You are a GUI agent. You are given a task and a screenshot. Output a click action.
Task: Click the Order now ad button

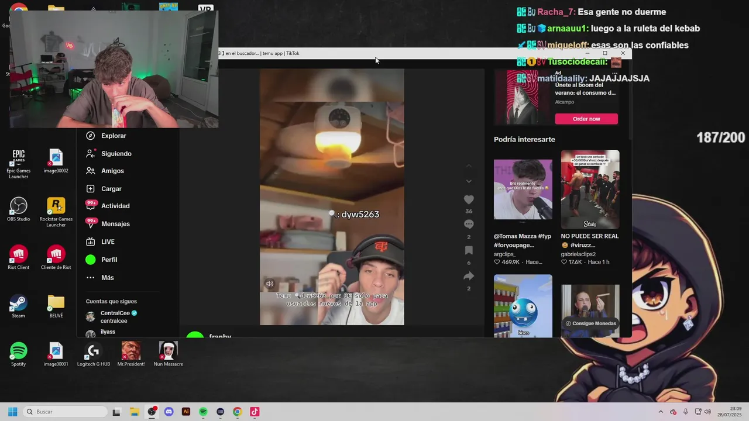586,119
